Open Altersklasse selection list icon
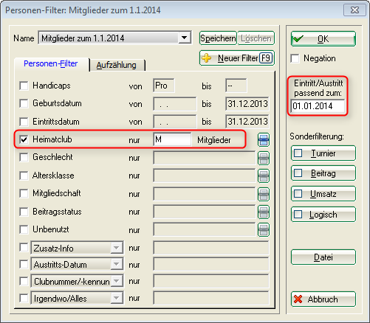370x323 pixels. click(x=264, y=176)
